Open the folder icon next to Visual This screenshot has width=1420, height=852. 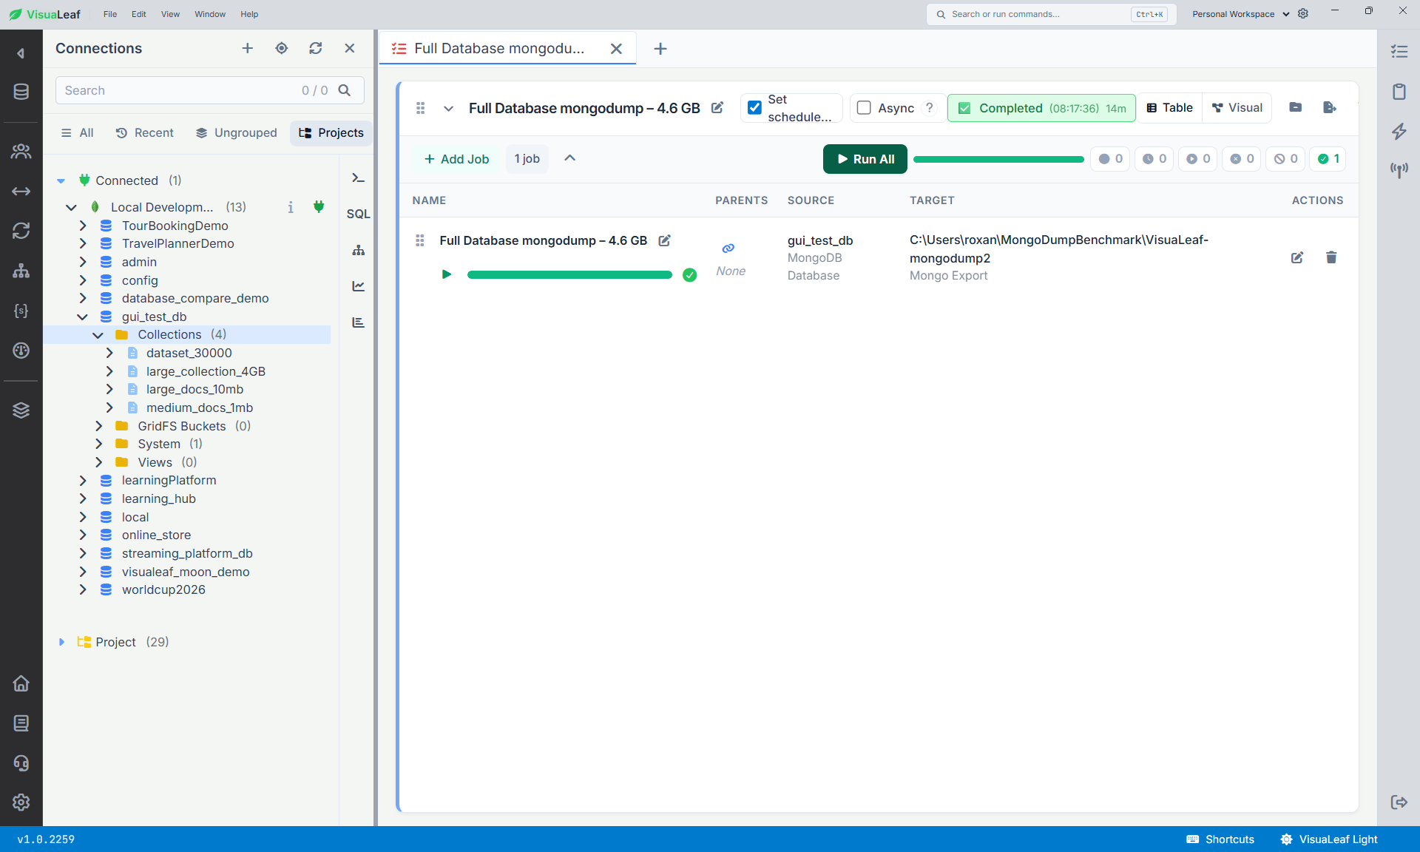pos(1295,107)
